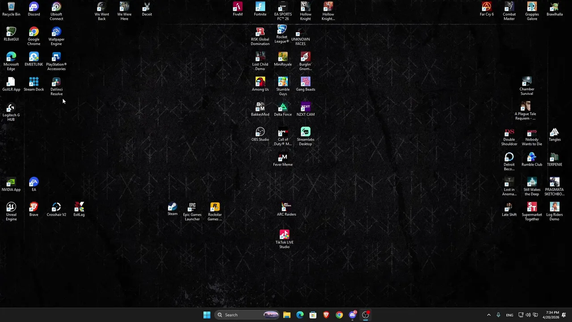The width and height of the screenshot is (572, 322).
Task: Select the Chamber Survival shortcut
Action: pos(527,86)
